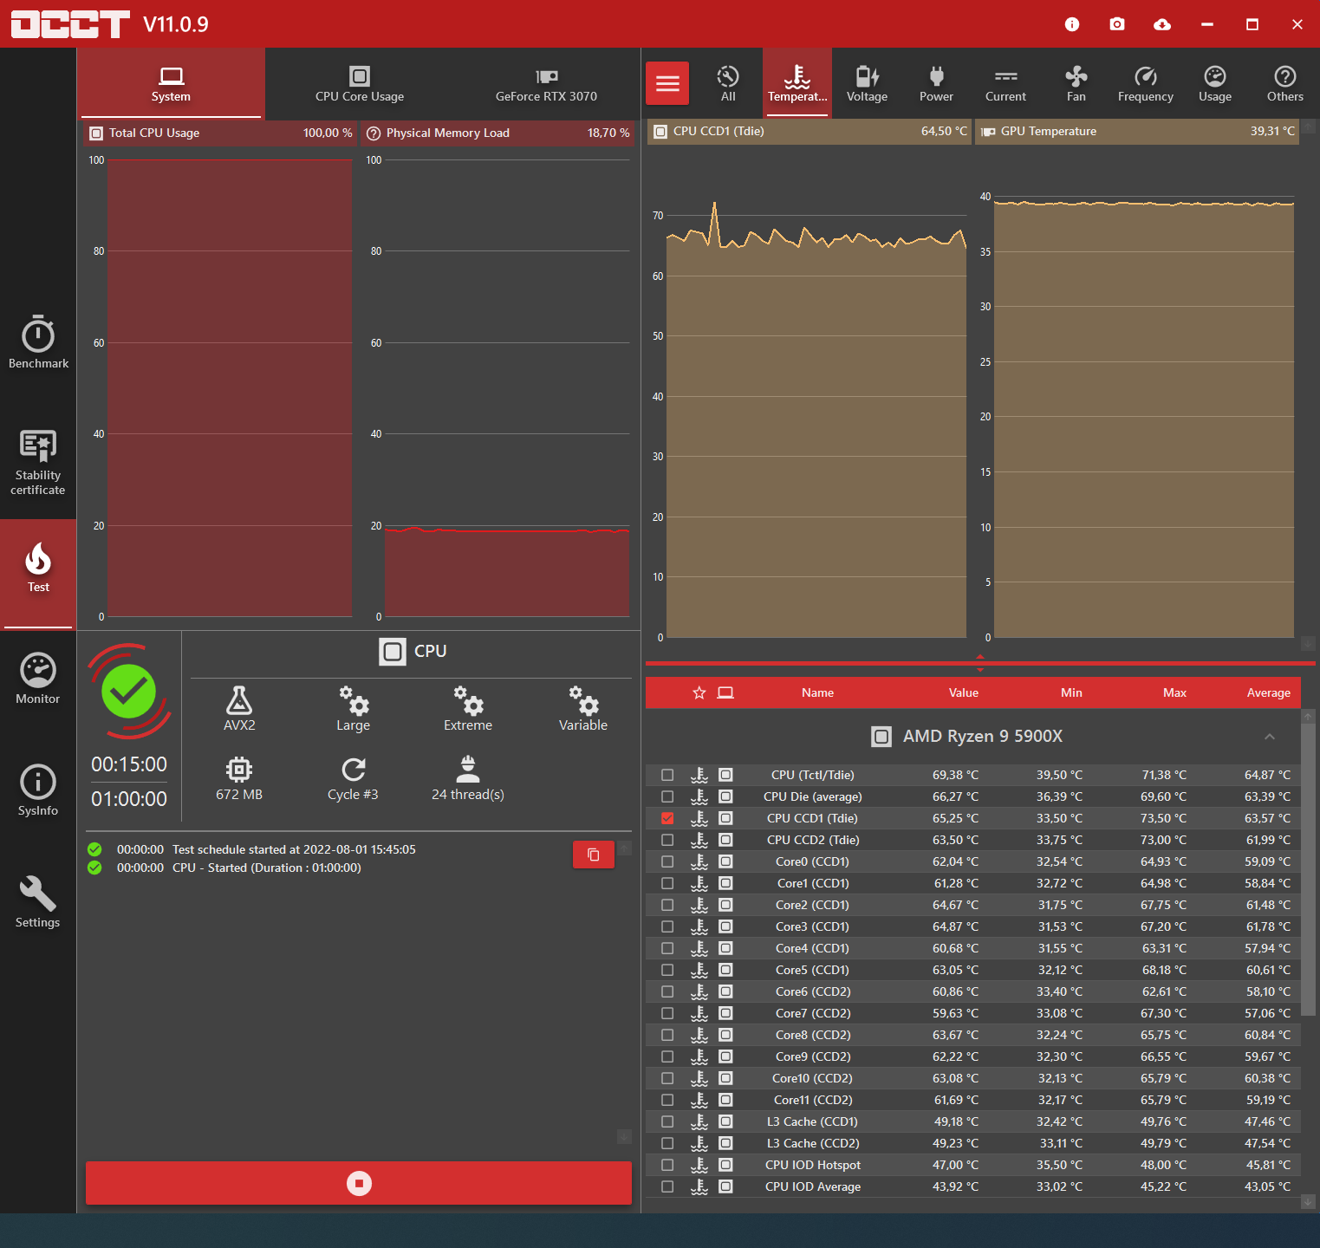Click graph icon for CPU (Tctl/Tdie) row

point(699,775)
